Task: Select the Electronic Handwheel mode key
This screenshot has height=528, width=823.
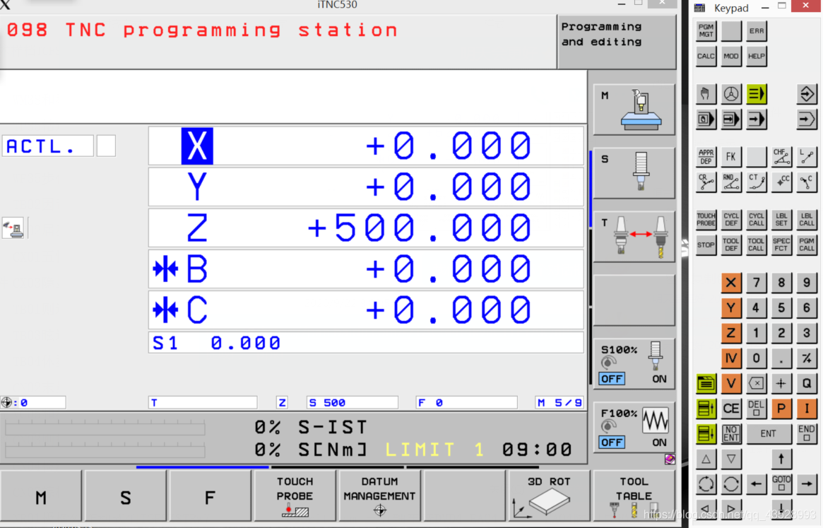Action: click(x=730, y=93)
